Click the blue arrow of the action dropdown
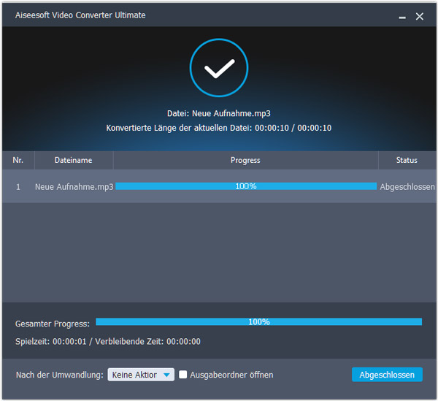 tap(167, 375)
